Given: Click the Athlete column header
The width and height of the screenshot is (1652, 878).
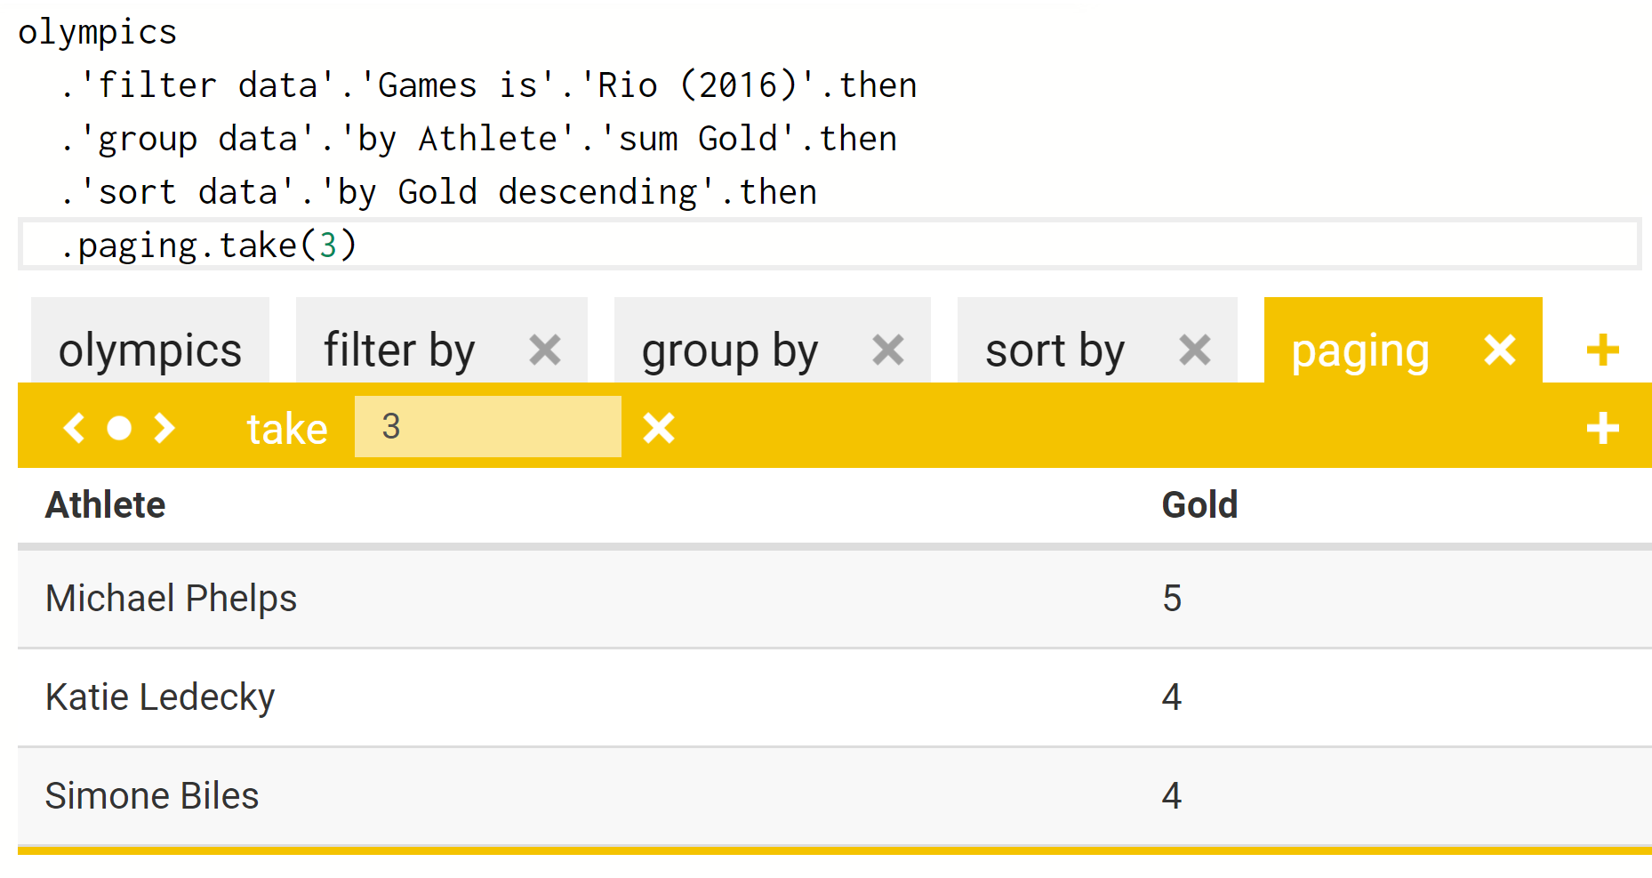Looking at the screenshot, I should (105, 505).
